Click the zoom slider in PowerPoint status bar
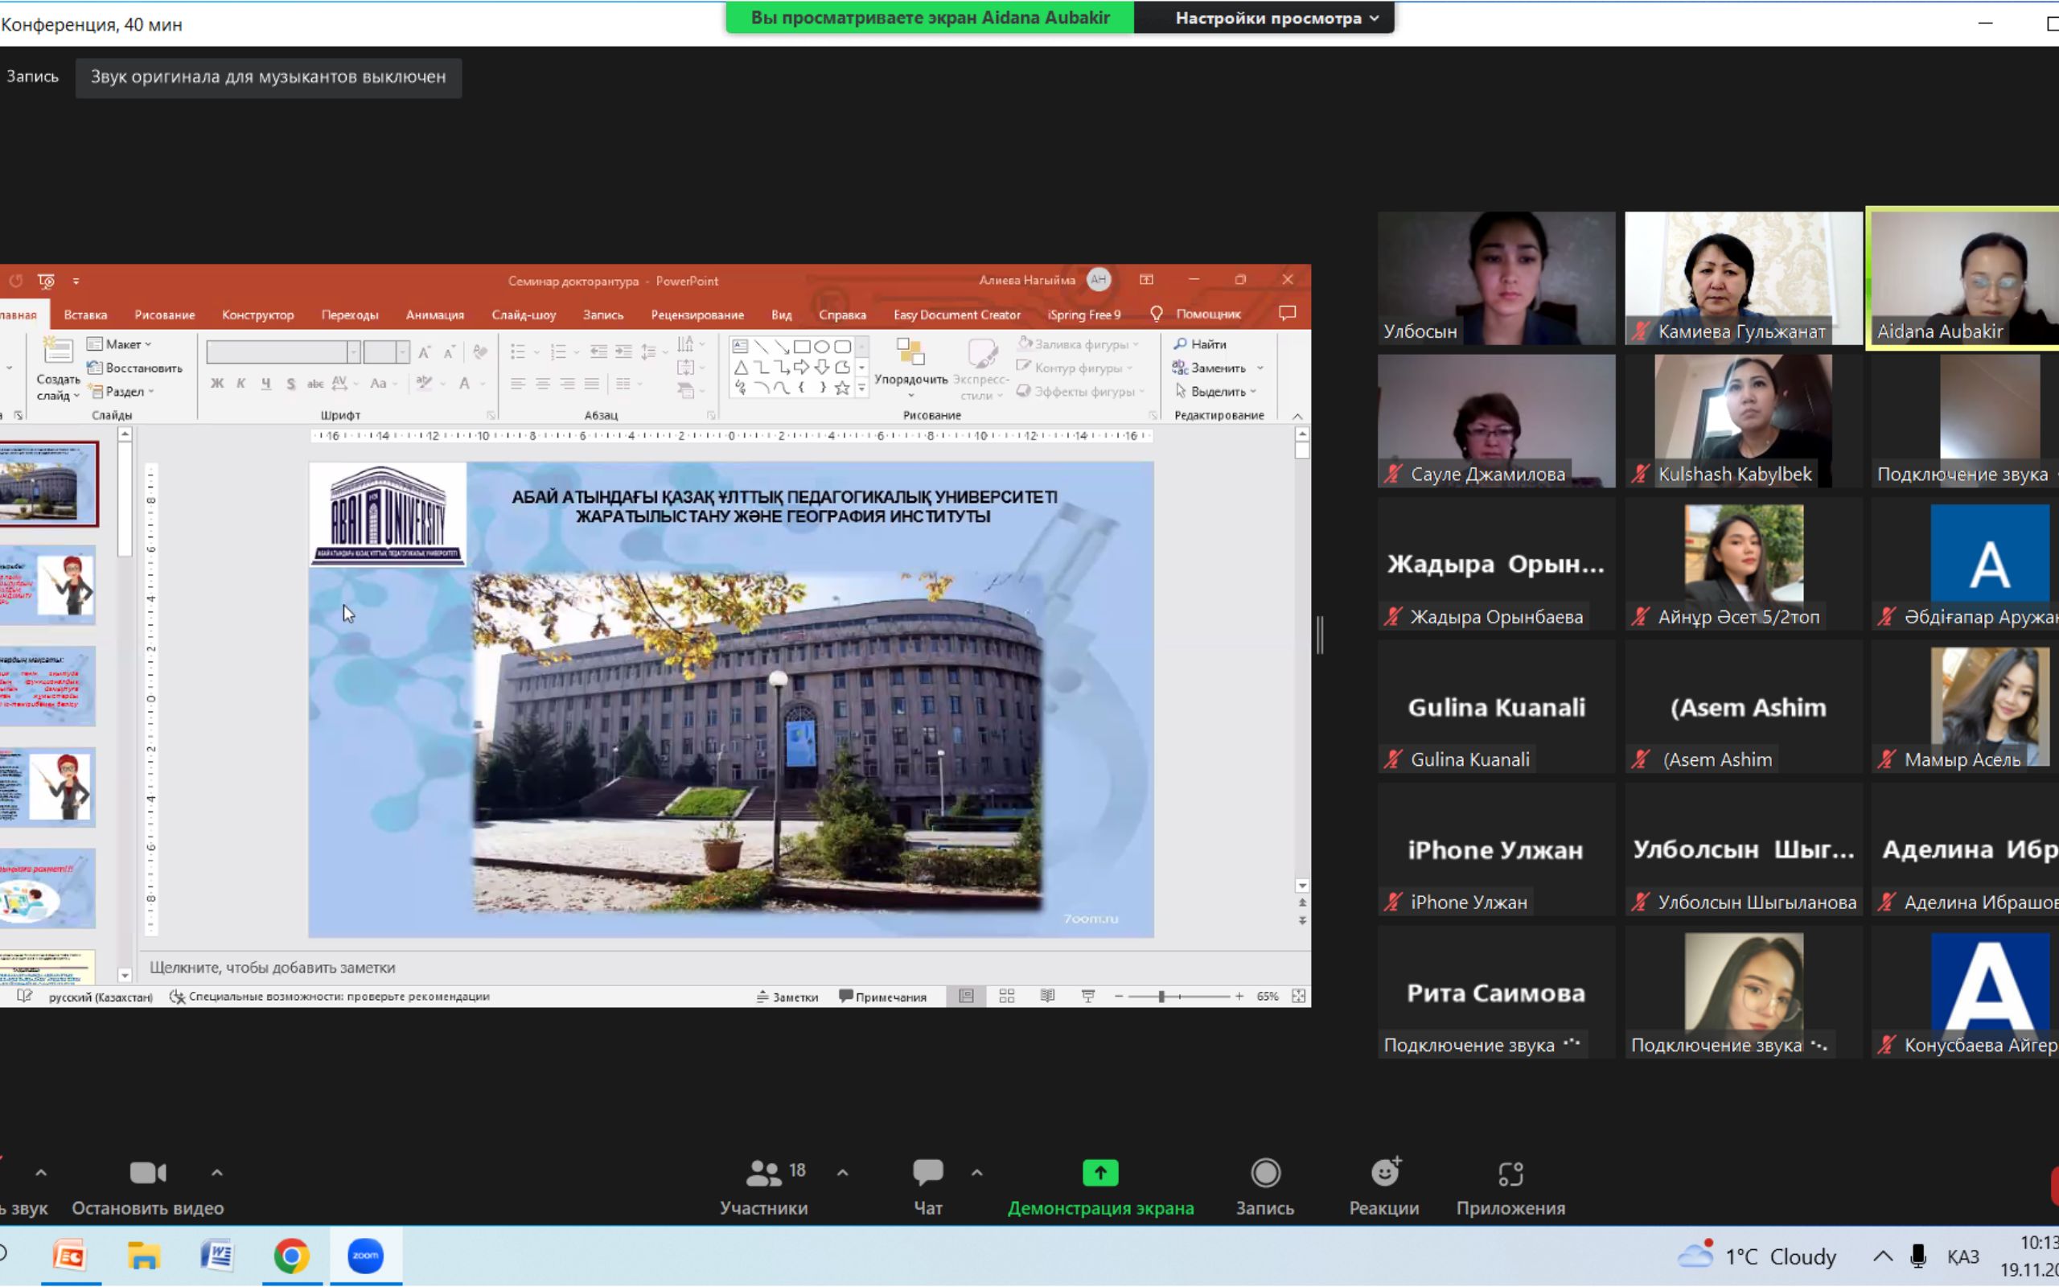The width and height of the screenshot is (2059, 1287). [x=1161, y=996]
